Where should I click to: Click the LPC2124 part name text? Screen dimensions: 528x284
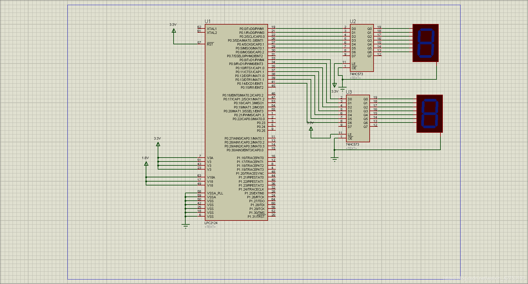[x=211, y=223]
